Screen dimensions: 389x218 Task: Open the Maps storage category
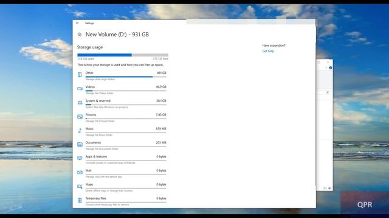pos(122,187)
